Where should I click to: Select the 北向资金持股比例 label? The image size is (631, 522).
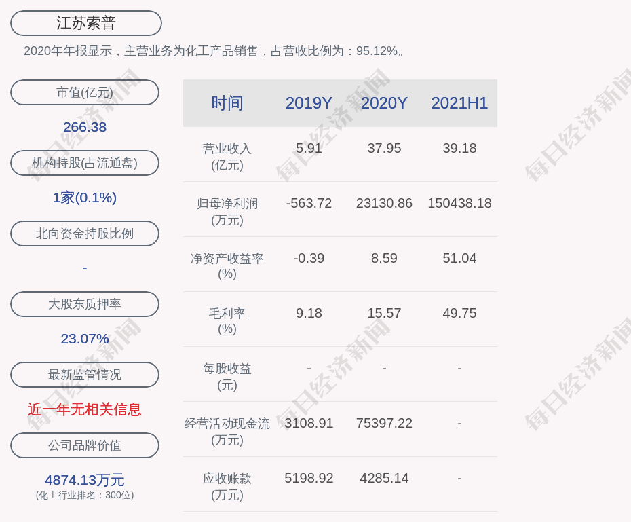click(85, 234)
